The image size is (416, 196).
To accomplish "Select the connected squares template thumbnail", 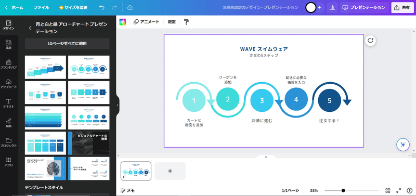I will tap(88, 93).
